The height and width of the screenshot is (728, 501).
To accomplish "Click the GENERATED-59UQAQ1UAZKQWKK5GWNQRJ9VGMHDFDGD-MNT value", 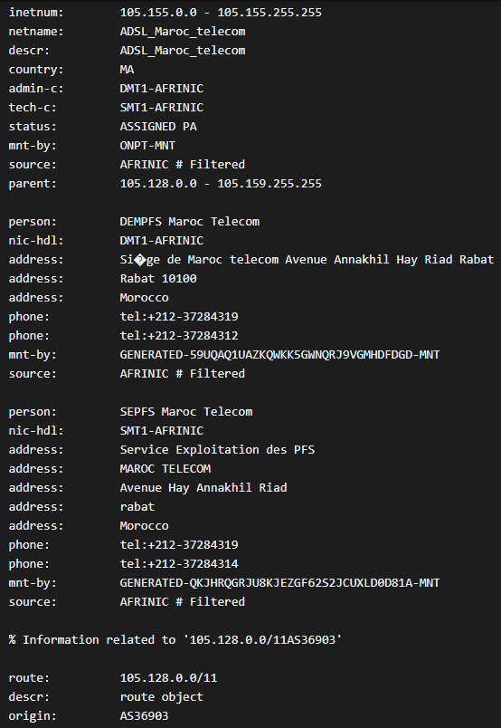I will 279,355.
